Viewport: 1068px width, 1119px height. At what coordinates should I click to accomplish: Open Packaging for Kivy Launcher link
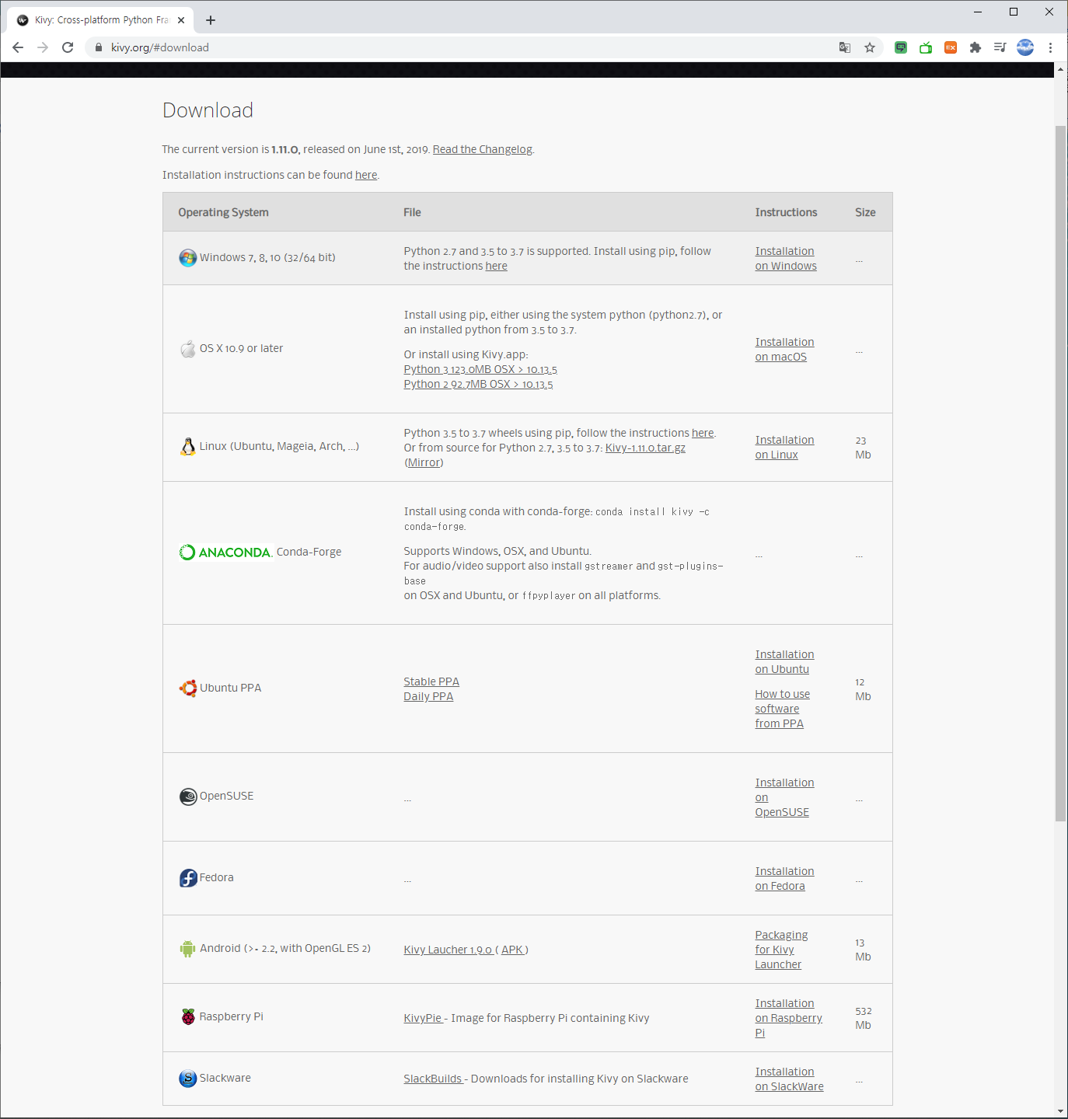[x=781, y=950]
